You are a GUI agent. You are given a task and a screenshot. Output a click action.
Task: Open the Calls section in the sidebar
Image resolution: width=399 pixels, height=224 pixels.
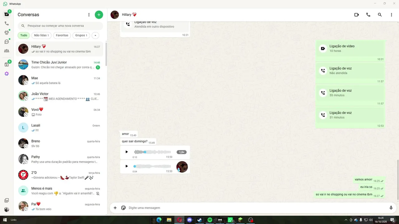point(7,23)
